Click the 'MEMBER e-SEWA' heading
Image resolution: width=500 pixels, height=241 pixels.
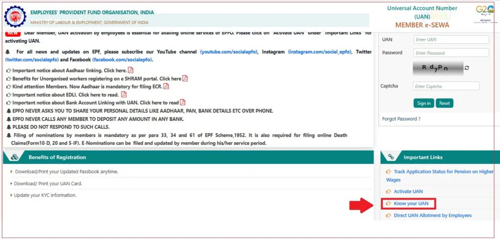click(x=422, y=25)
